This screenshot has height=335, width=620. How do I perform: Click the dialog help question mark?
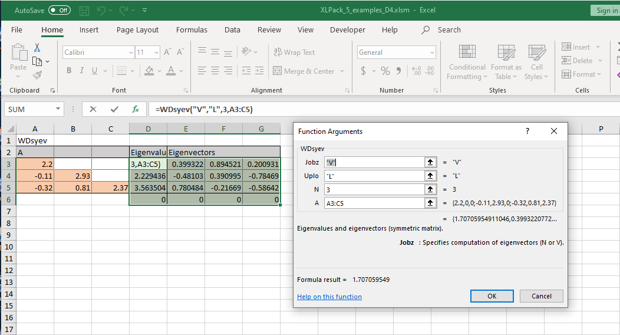527,132
